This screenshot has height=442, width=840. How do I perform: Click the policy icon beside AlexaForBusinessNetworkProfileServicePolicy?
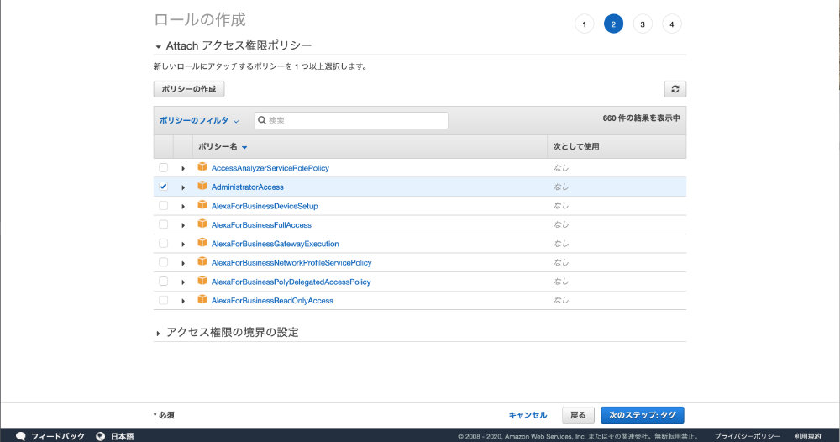pyautogui.click(x=202, y=262)
